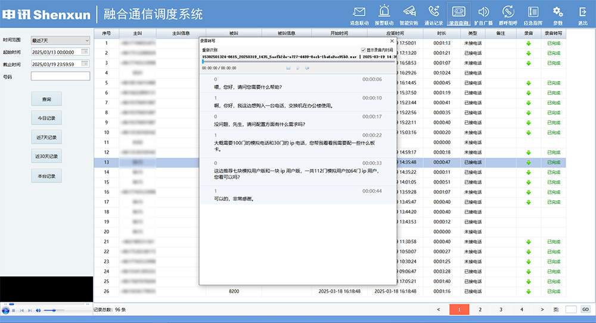The width and height of the screenshot is (596, 323).
Task: Expand 时间范围 dropdown showing 最近7天
Action: (60, 41)
